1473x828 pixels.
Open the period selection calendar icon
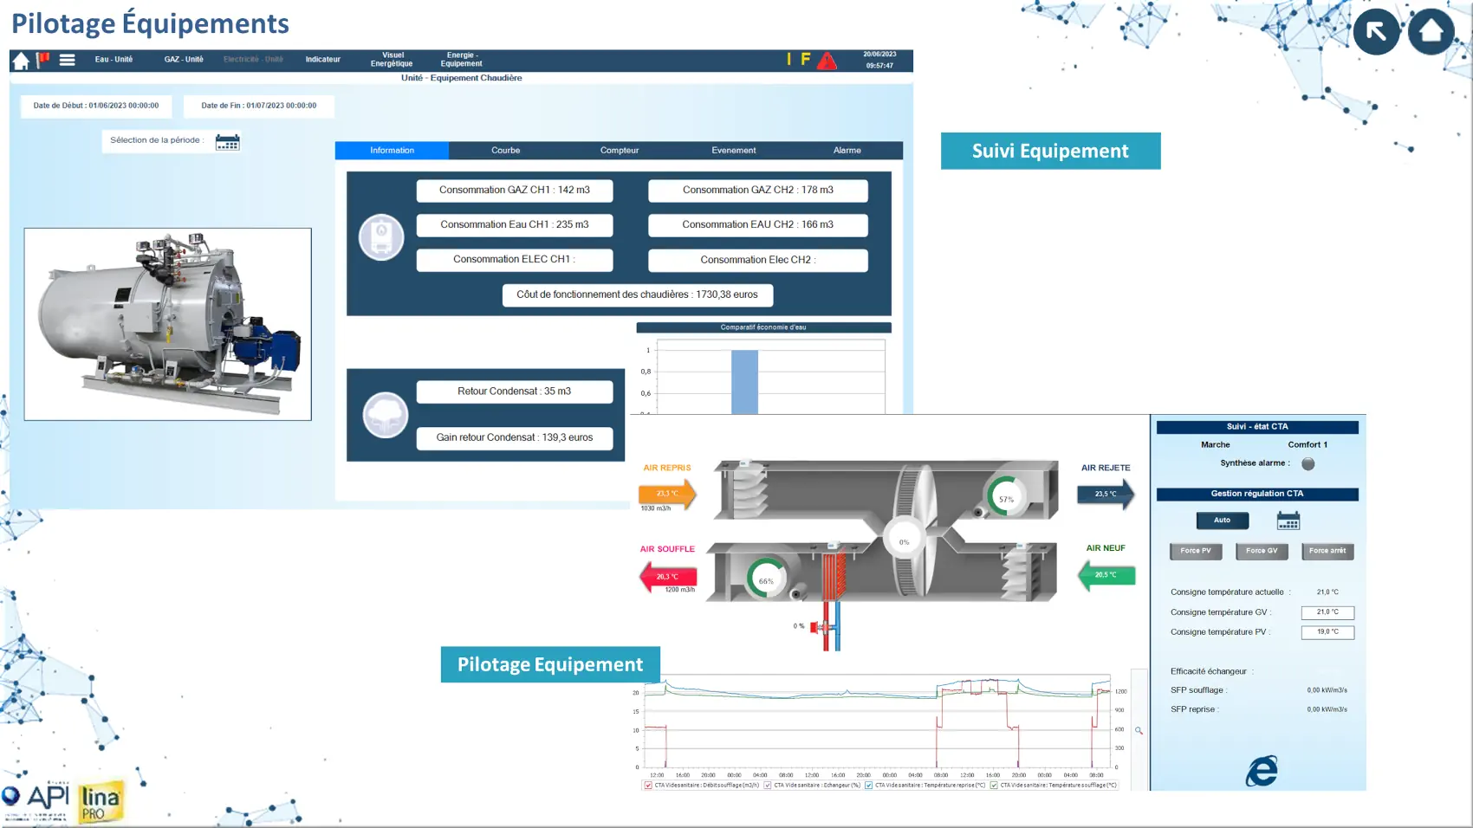point(227,142)
